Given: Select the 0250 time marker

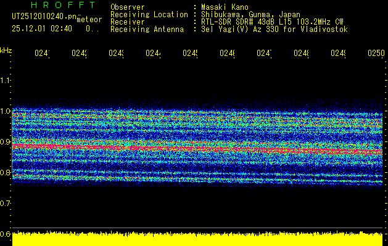Looking at the screenshot, I should pyautogui.click(x=375, y=54).
